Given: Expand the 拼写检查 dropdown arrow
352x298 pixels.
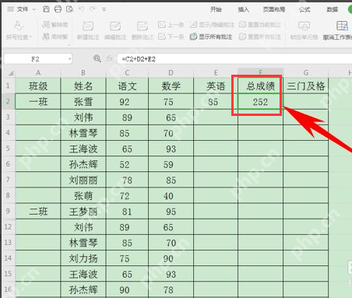Looking at the screenshot, I should pos(30,37).
